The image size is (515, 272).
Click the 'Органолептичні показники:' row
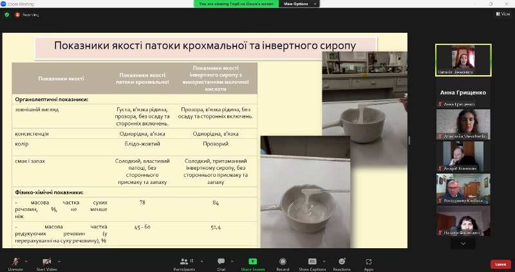coord(135,99)
